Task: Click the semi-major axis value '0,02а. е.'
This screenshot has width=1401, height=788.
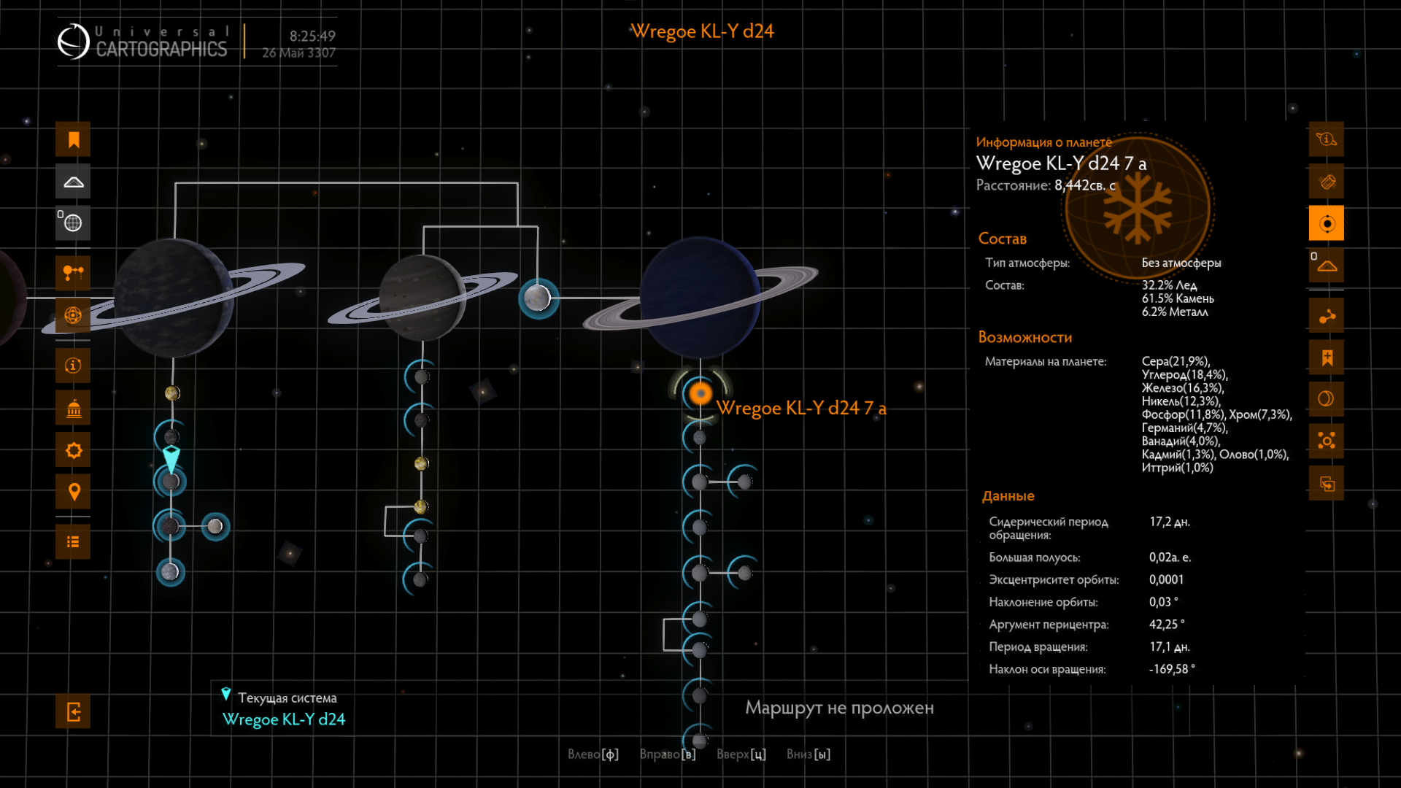Action: (x=1170, y=557)
